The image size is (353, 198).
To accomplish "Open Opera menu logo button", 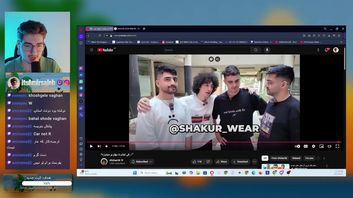I will pos(81,29).
